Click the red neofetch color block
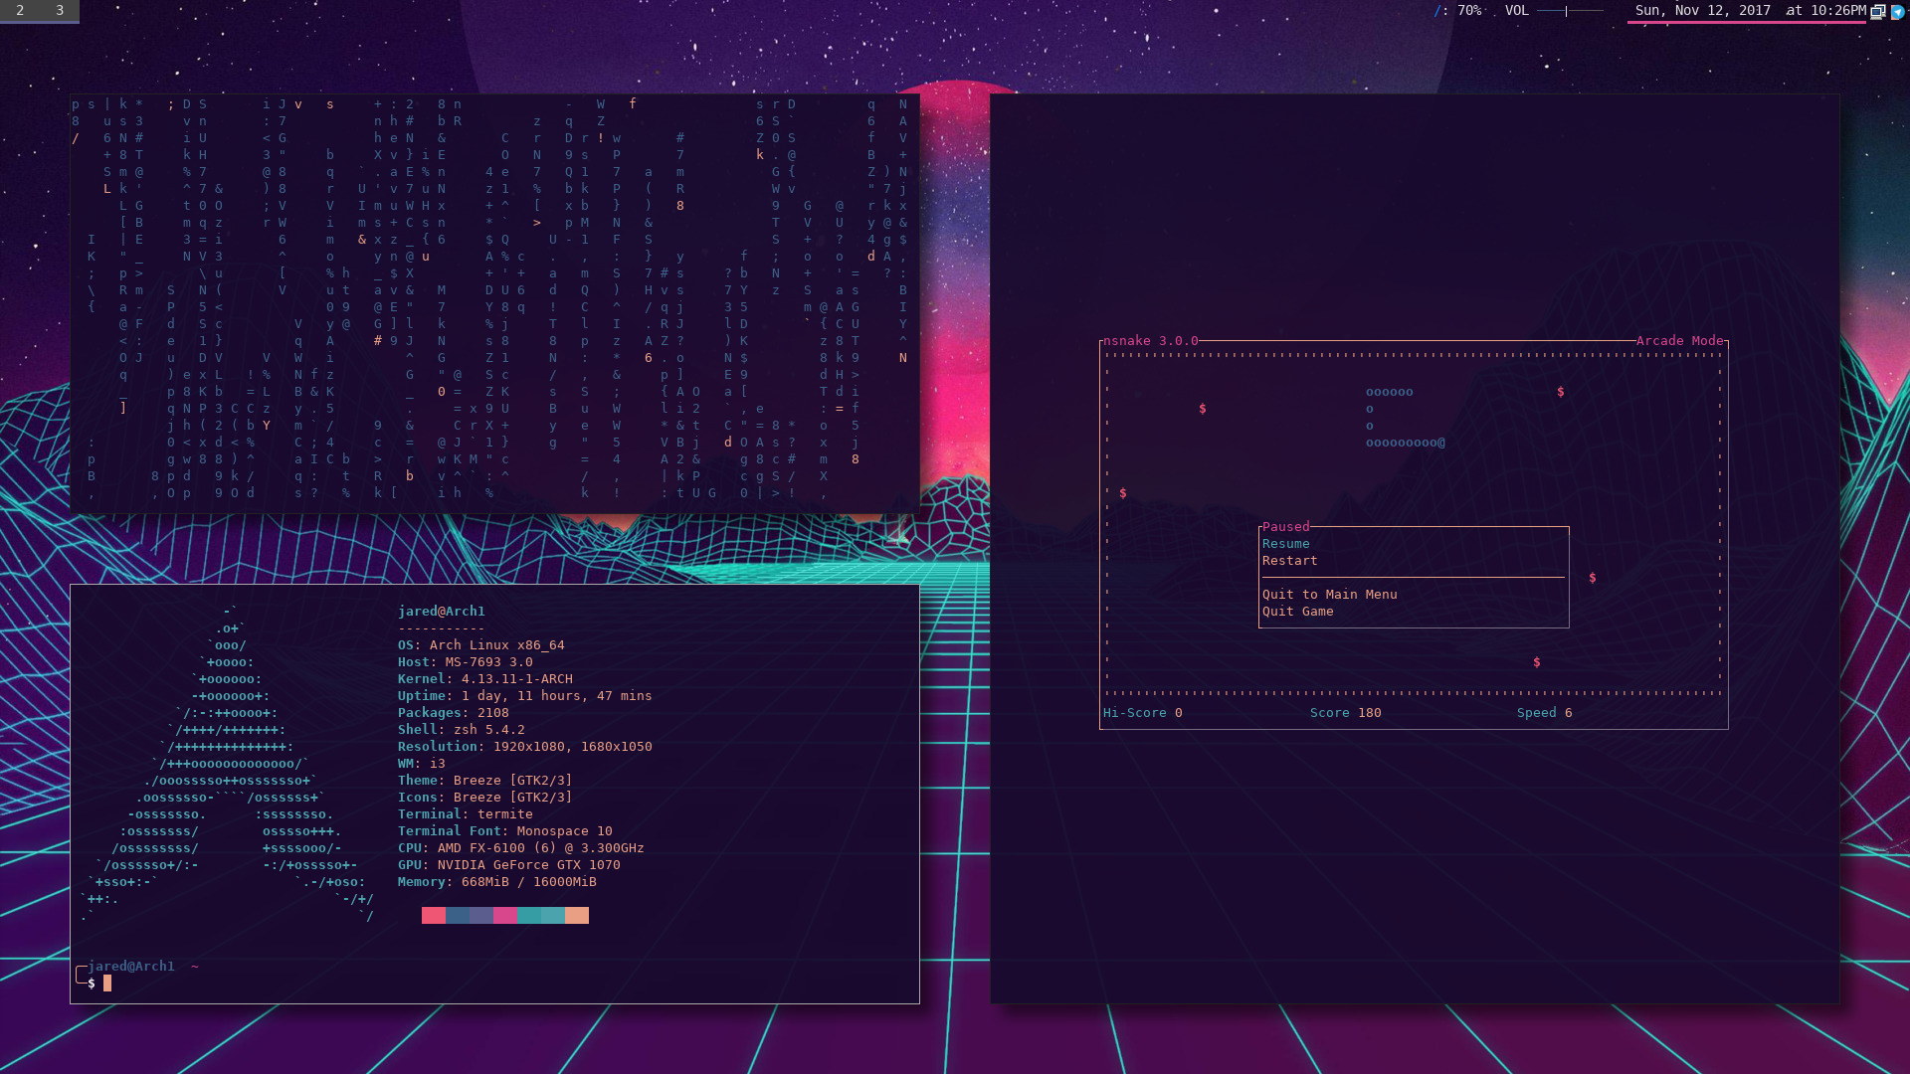Screen dimensions: 1910x1074 (433, 915)
